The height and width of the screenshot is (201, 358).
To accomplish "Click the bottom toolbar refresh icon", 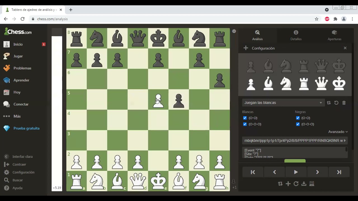I will pos(296,184).
